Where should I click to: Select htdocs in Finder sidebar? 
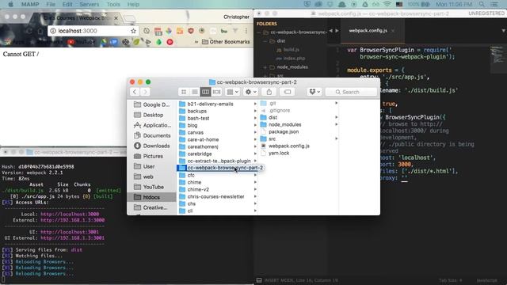pyautogui.click(x=151, y=197)
